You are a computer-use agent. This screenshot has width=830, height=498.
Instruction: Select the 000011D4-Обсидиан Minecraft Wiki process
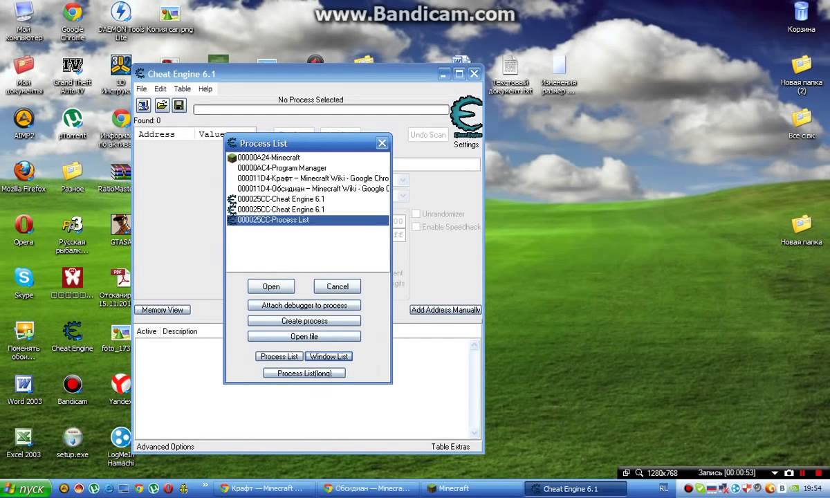coord(308,189)
